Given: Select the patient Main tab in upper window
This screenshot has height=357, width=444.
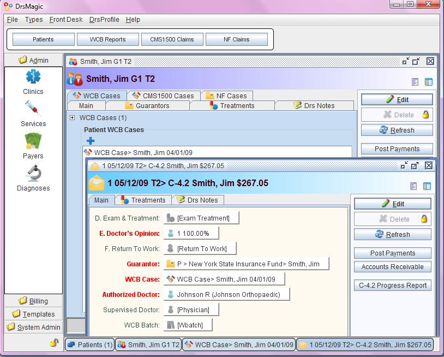Looking at the screenshot, I should click(x=86, y=106).
